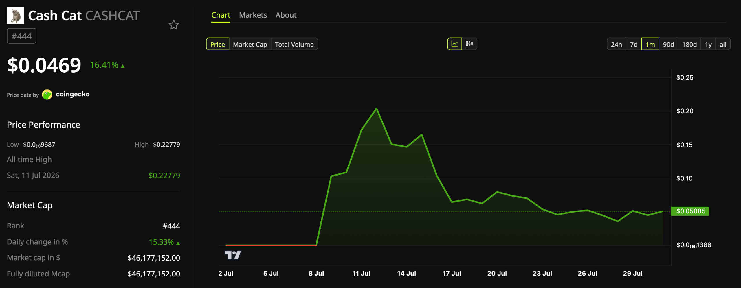
Task: Click the $0.0(16)1388 axis label
Action: coord(694,245)
